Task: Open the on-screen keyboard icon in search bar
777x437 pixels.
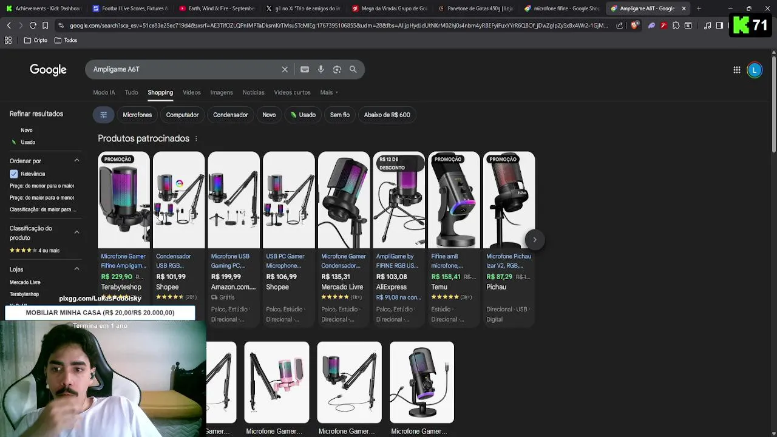Action: (x=305, y=69)
